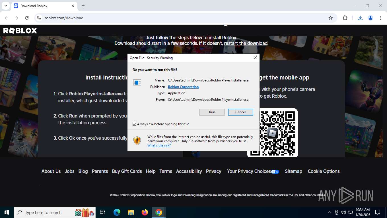Show hidden system tray icons
The width and height of the screenshot is (387, 218).
(x=330, y=212)
